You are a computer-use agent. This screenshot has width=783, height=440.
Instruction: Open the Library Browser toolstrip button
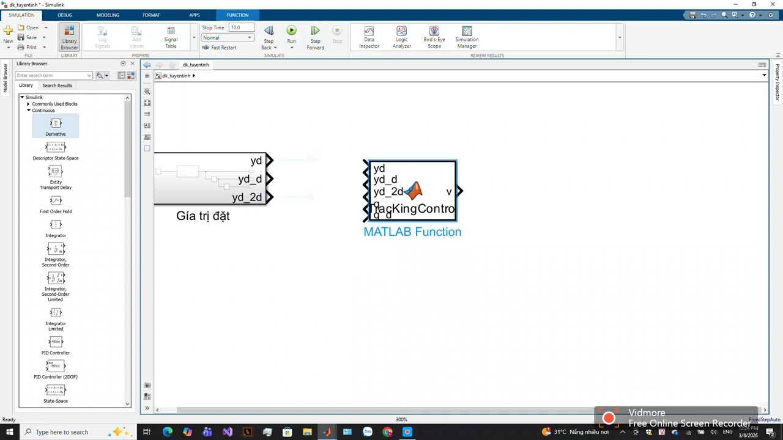[x=69, y=37]
